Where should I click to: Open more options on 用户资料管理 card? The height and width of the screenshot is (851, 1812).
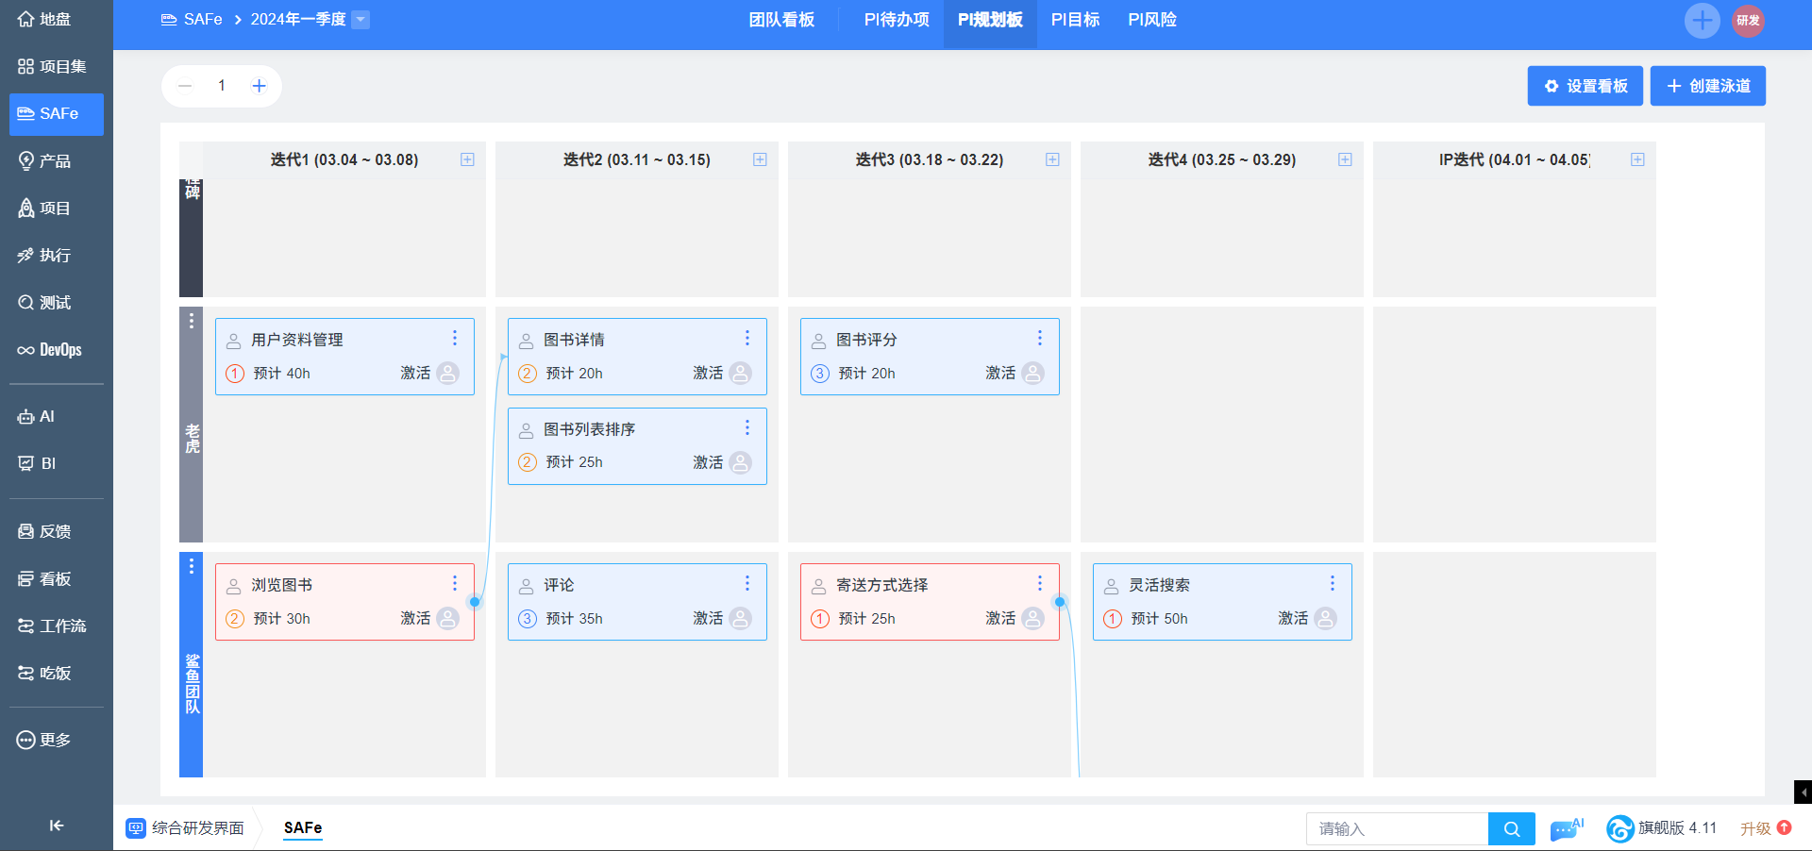455,338
